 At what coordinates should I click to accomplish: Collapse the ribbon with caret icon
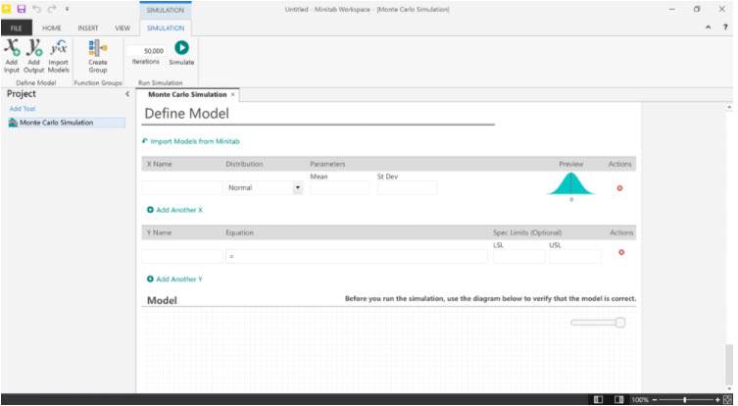tap(708, 27)
